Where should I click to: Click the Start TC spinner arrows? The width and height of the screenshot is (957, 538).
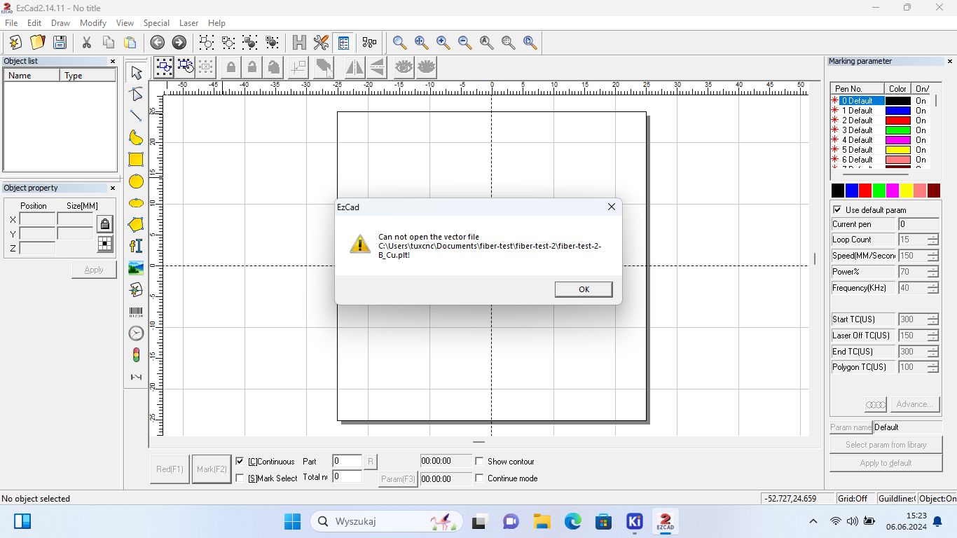pyautogui.click(x=933, y=319)
